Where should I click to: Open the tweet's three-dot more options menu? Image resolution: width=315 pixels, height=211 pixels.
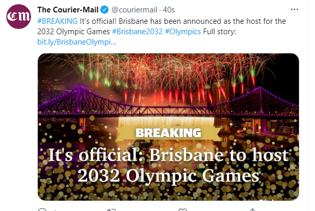(x=294, y=9)
